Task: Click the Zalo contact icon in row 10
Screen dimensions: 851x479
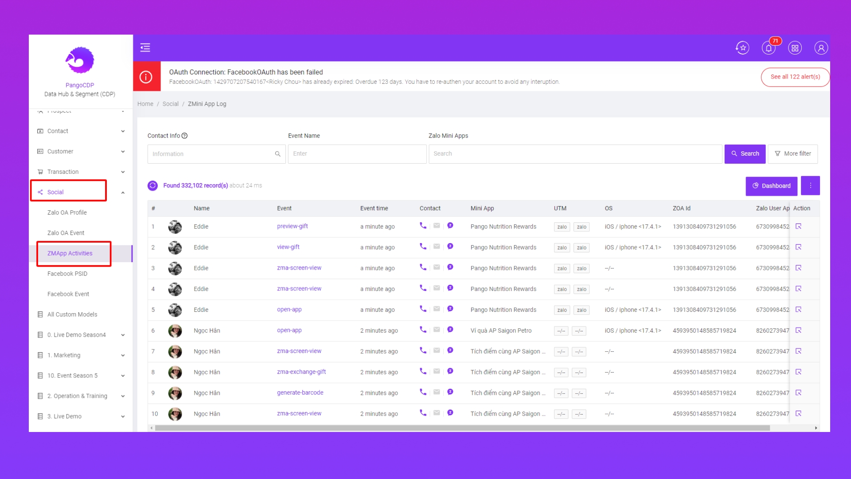Action: click(450, 413)
